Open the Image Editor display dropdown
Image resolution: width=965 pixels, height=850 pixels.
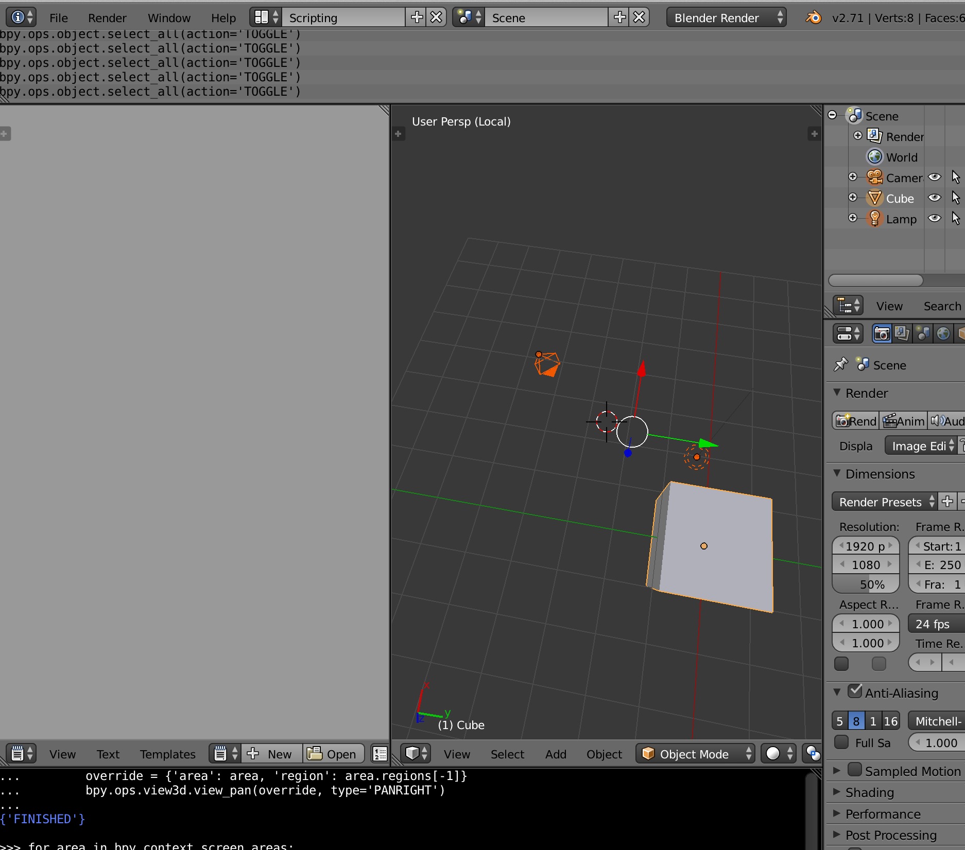tap(921, 446)
